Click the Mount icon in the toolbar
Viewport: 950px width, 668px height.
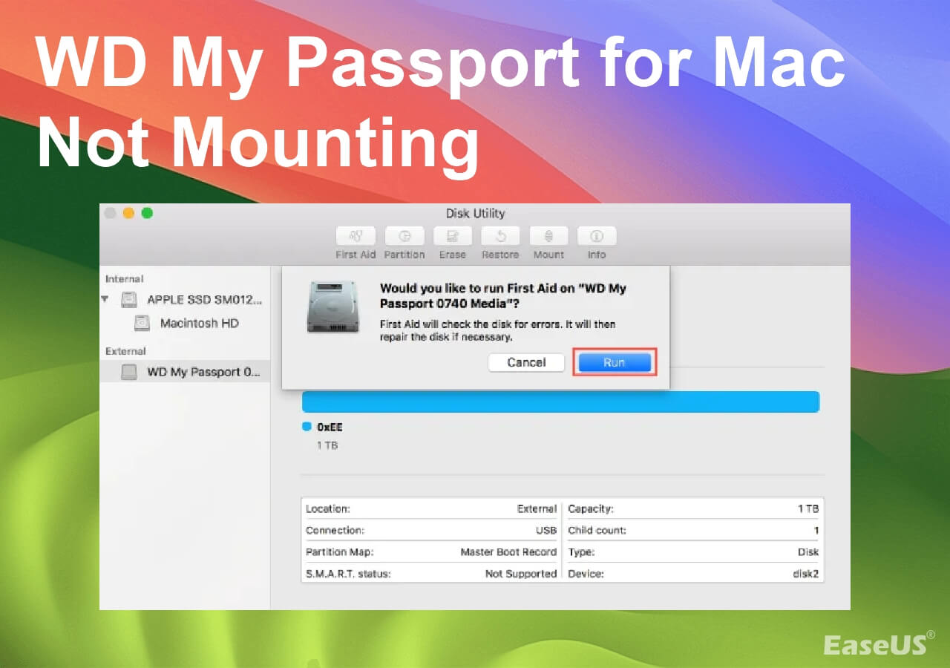[x=548, y=237]
